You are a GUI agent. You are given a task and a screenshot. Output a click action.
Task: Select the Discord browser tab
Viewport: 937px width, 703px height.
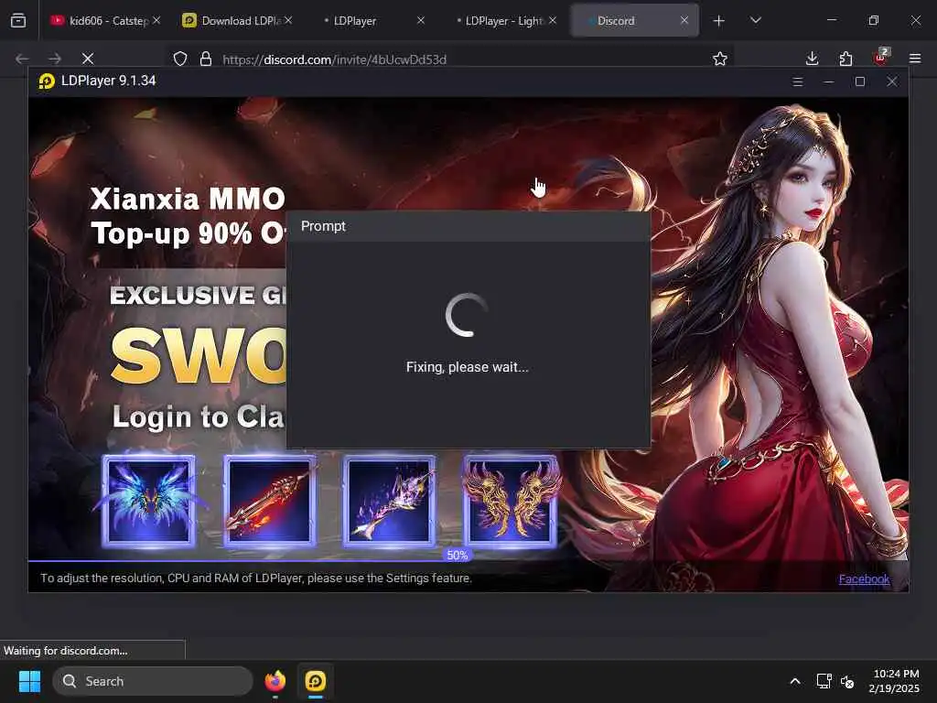point(633,20)
